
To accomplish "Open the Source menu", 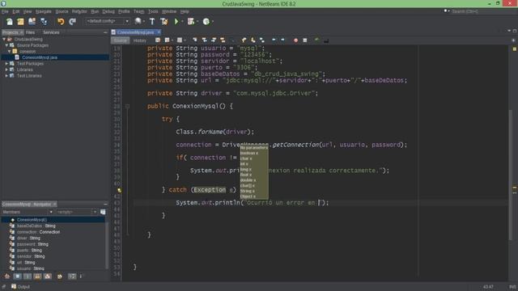I will point(62,11).
